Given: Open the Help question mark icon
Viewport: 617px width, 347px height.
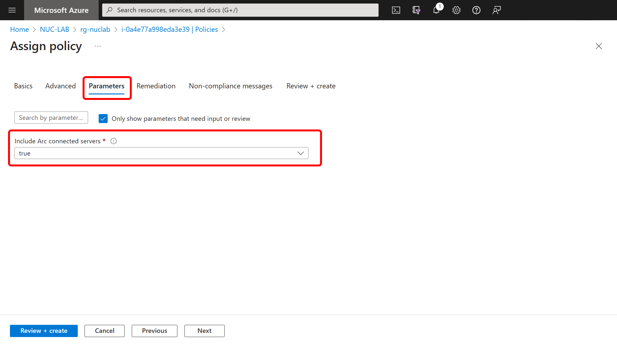Looking at the screenshot, I should (476, 10).
